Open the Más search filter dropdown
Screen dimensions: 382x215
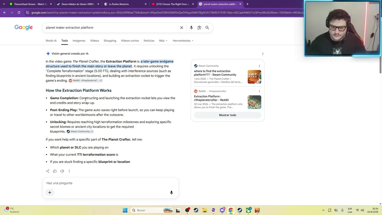[163, 41]
